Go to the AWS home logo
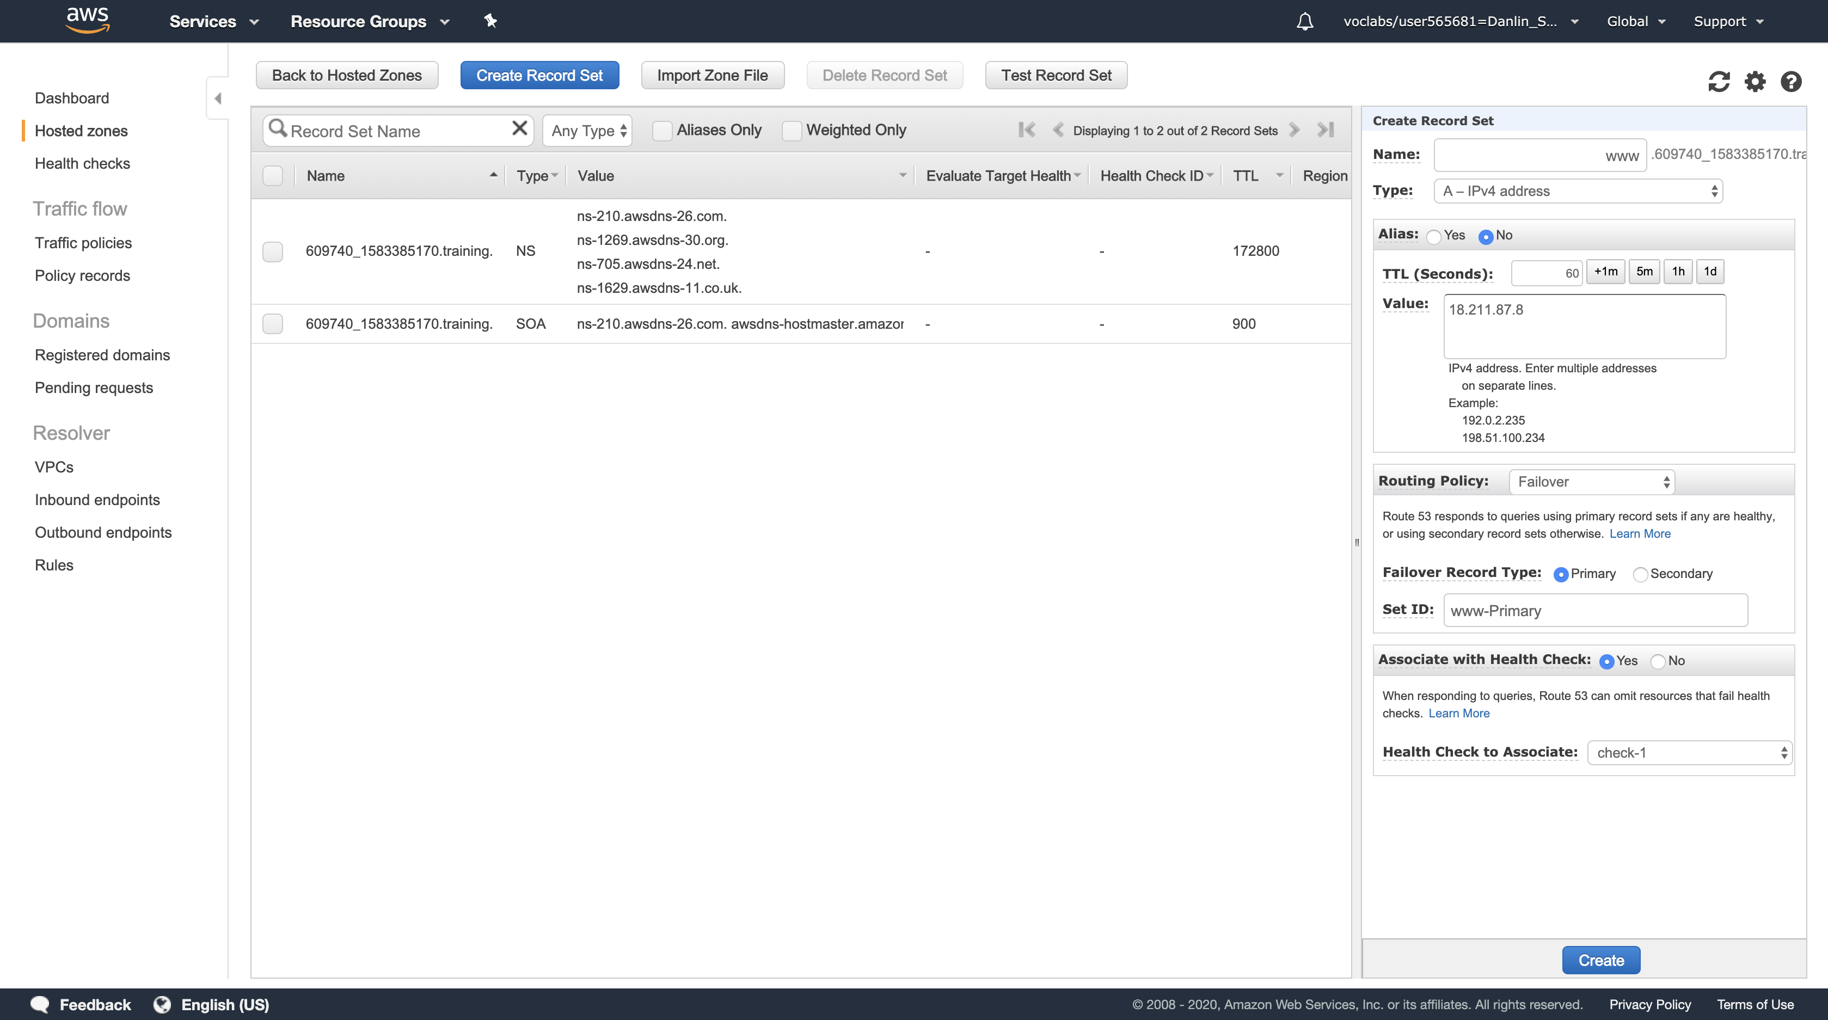 pyautogui.click(x=87, y=20)
